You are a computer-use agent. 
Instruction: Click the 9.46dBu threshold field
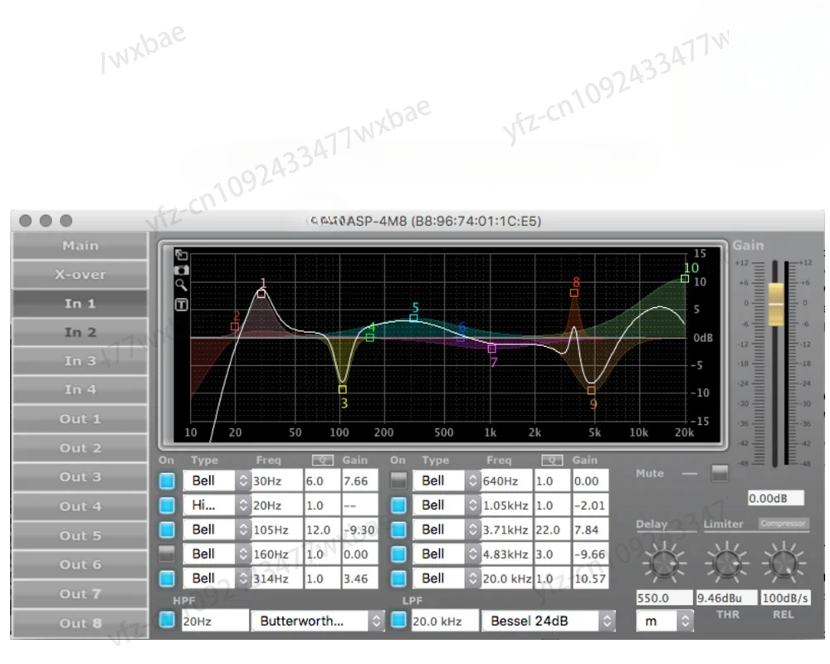[x=725, y=598]
